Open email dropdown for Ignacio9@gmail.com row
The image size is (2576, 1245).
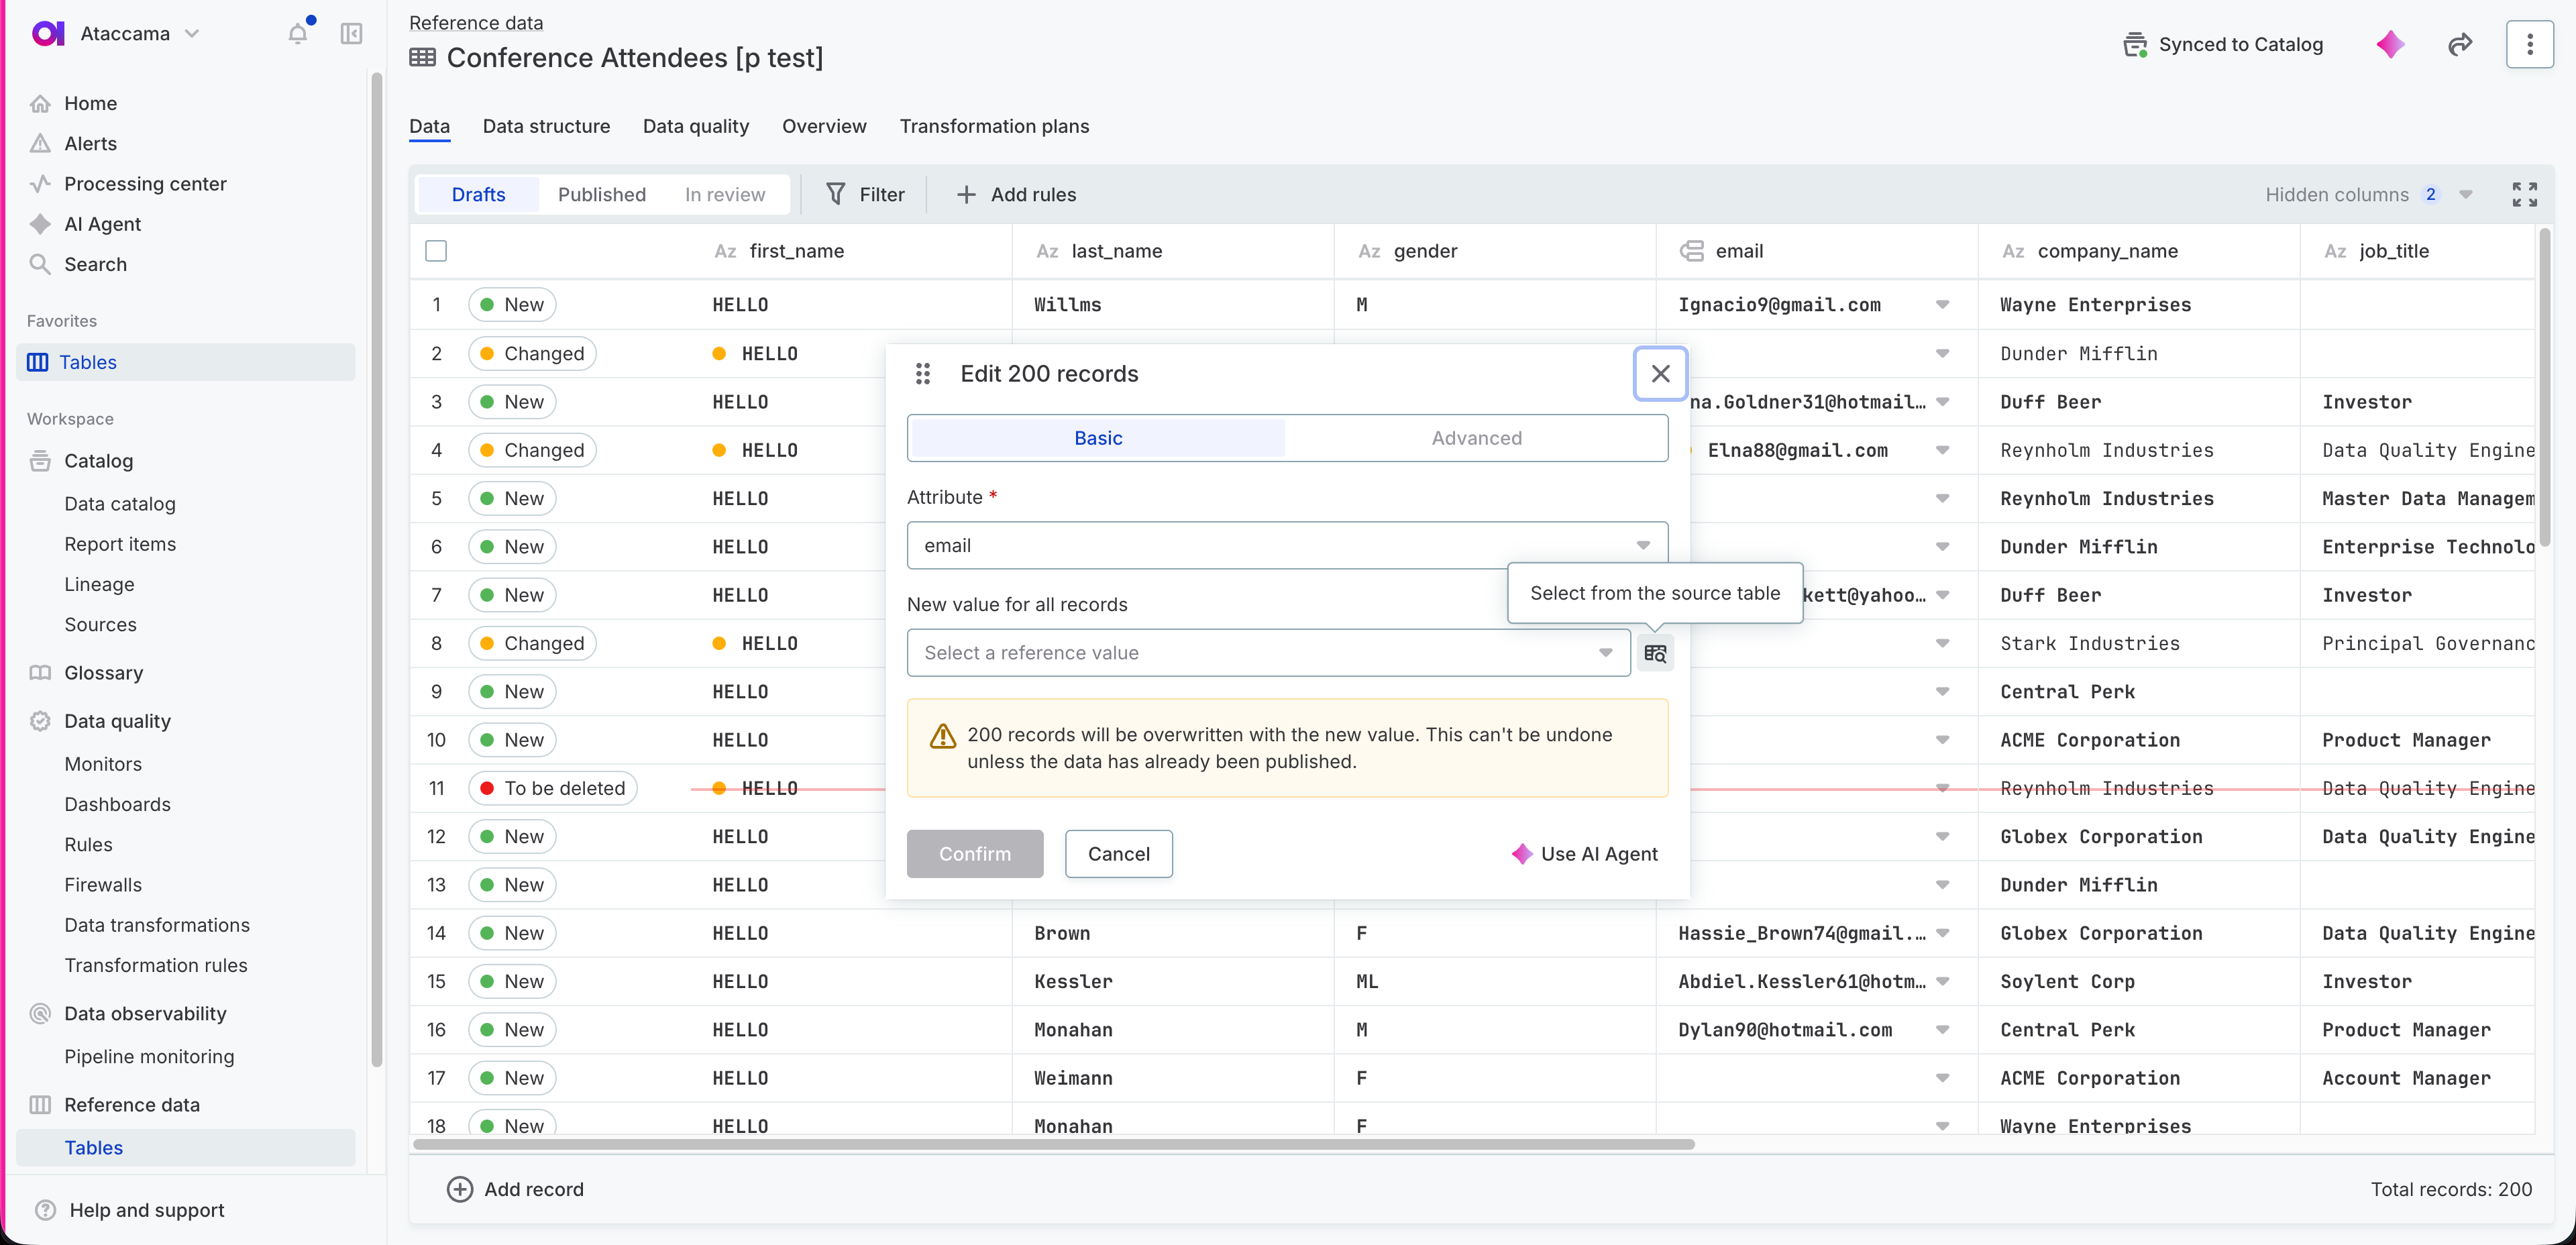(x=1942, y=304)
